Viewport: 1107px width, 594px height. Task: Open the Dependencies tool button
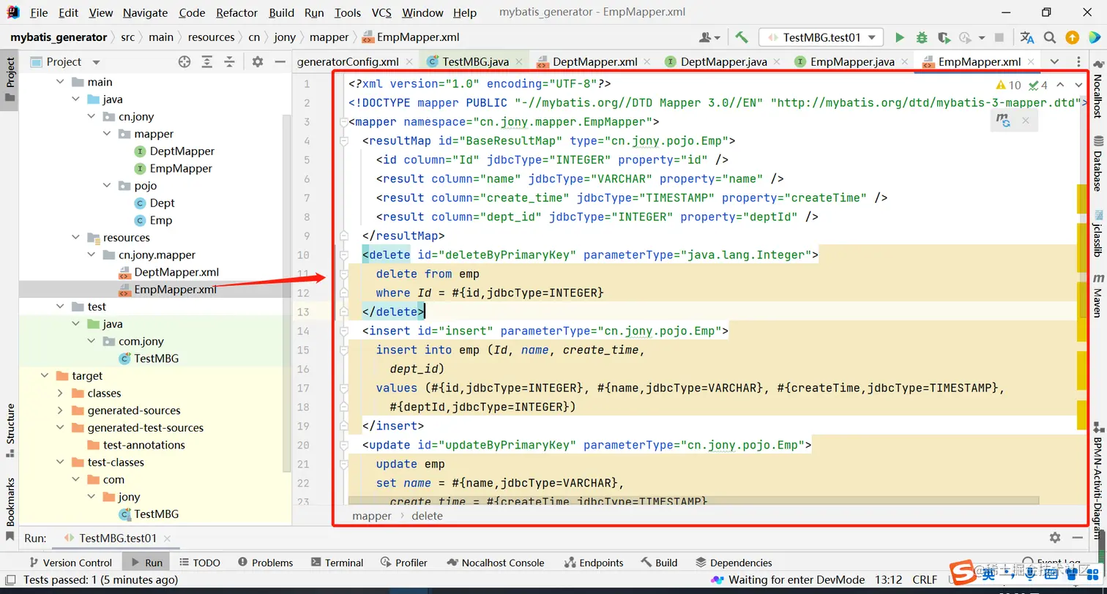coord(733,563)
